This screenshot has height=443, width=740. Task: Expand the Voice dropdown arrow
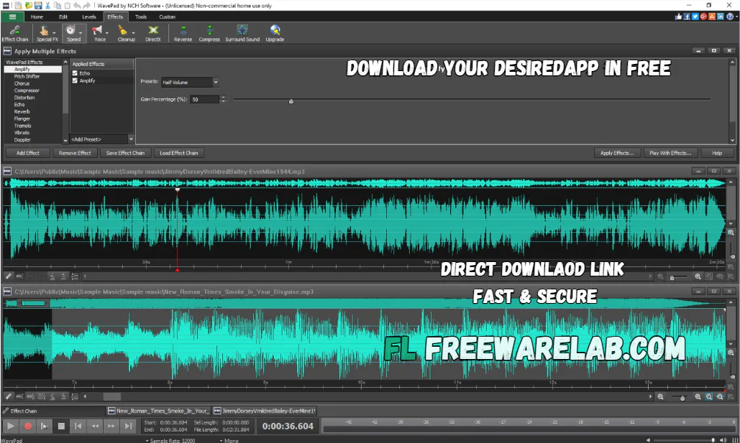[x=107, y=34]
